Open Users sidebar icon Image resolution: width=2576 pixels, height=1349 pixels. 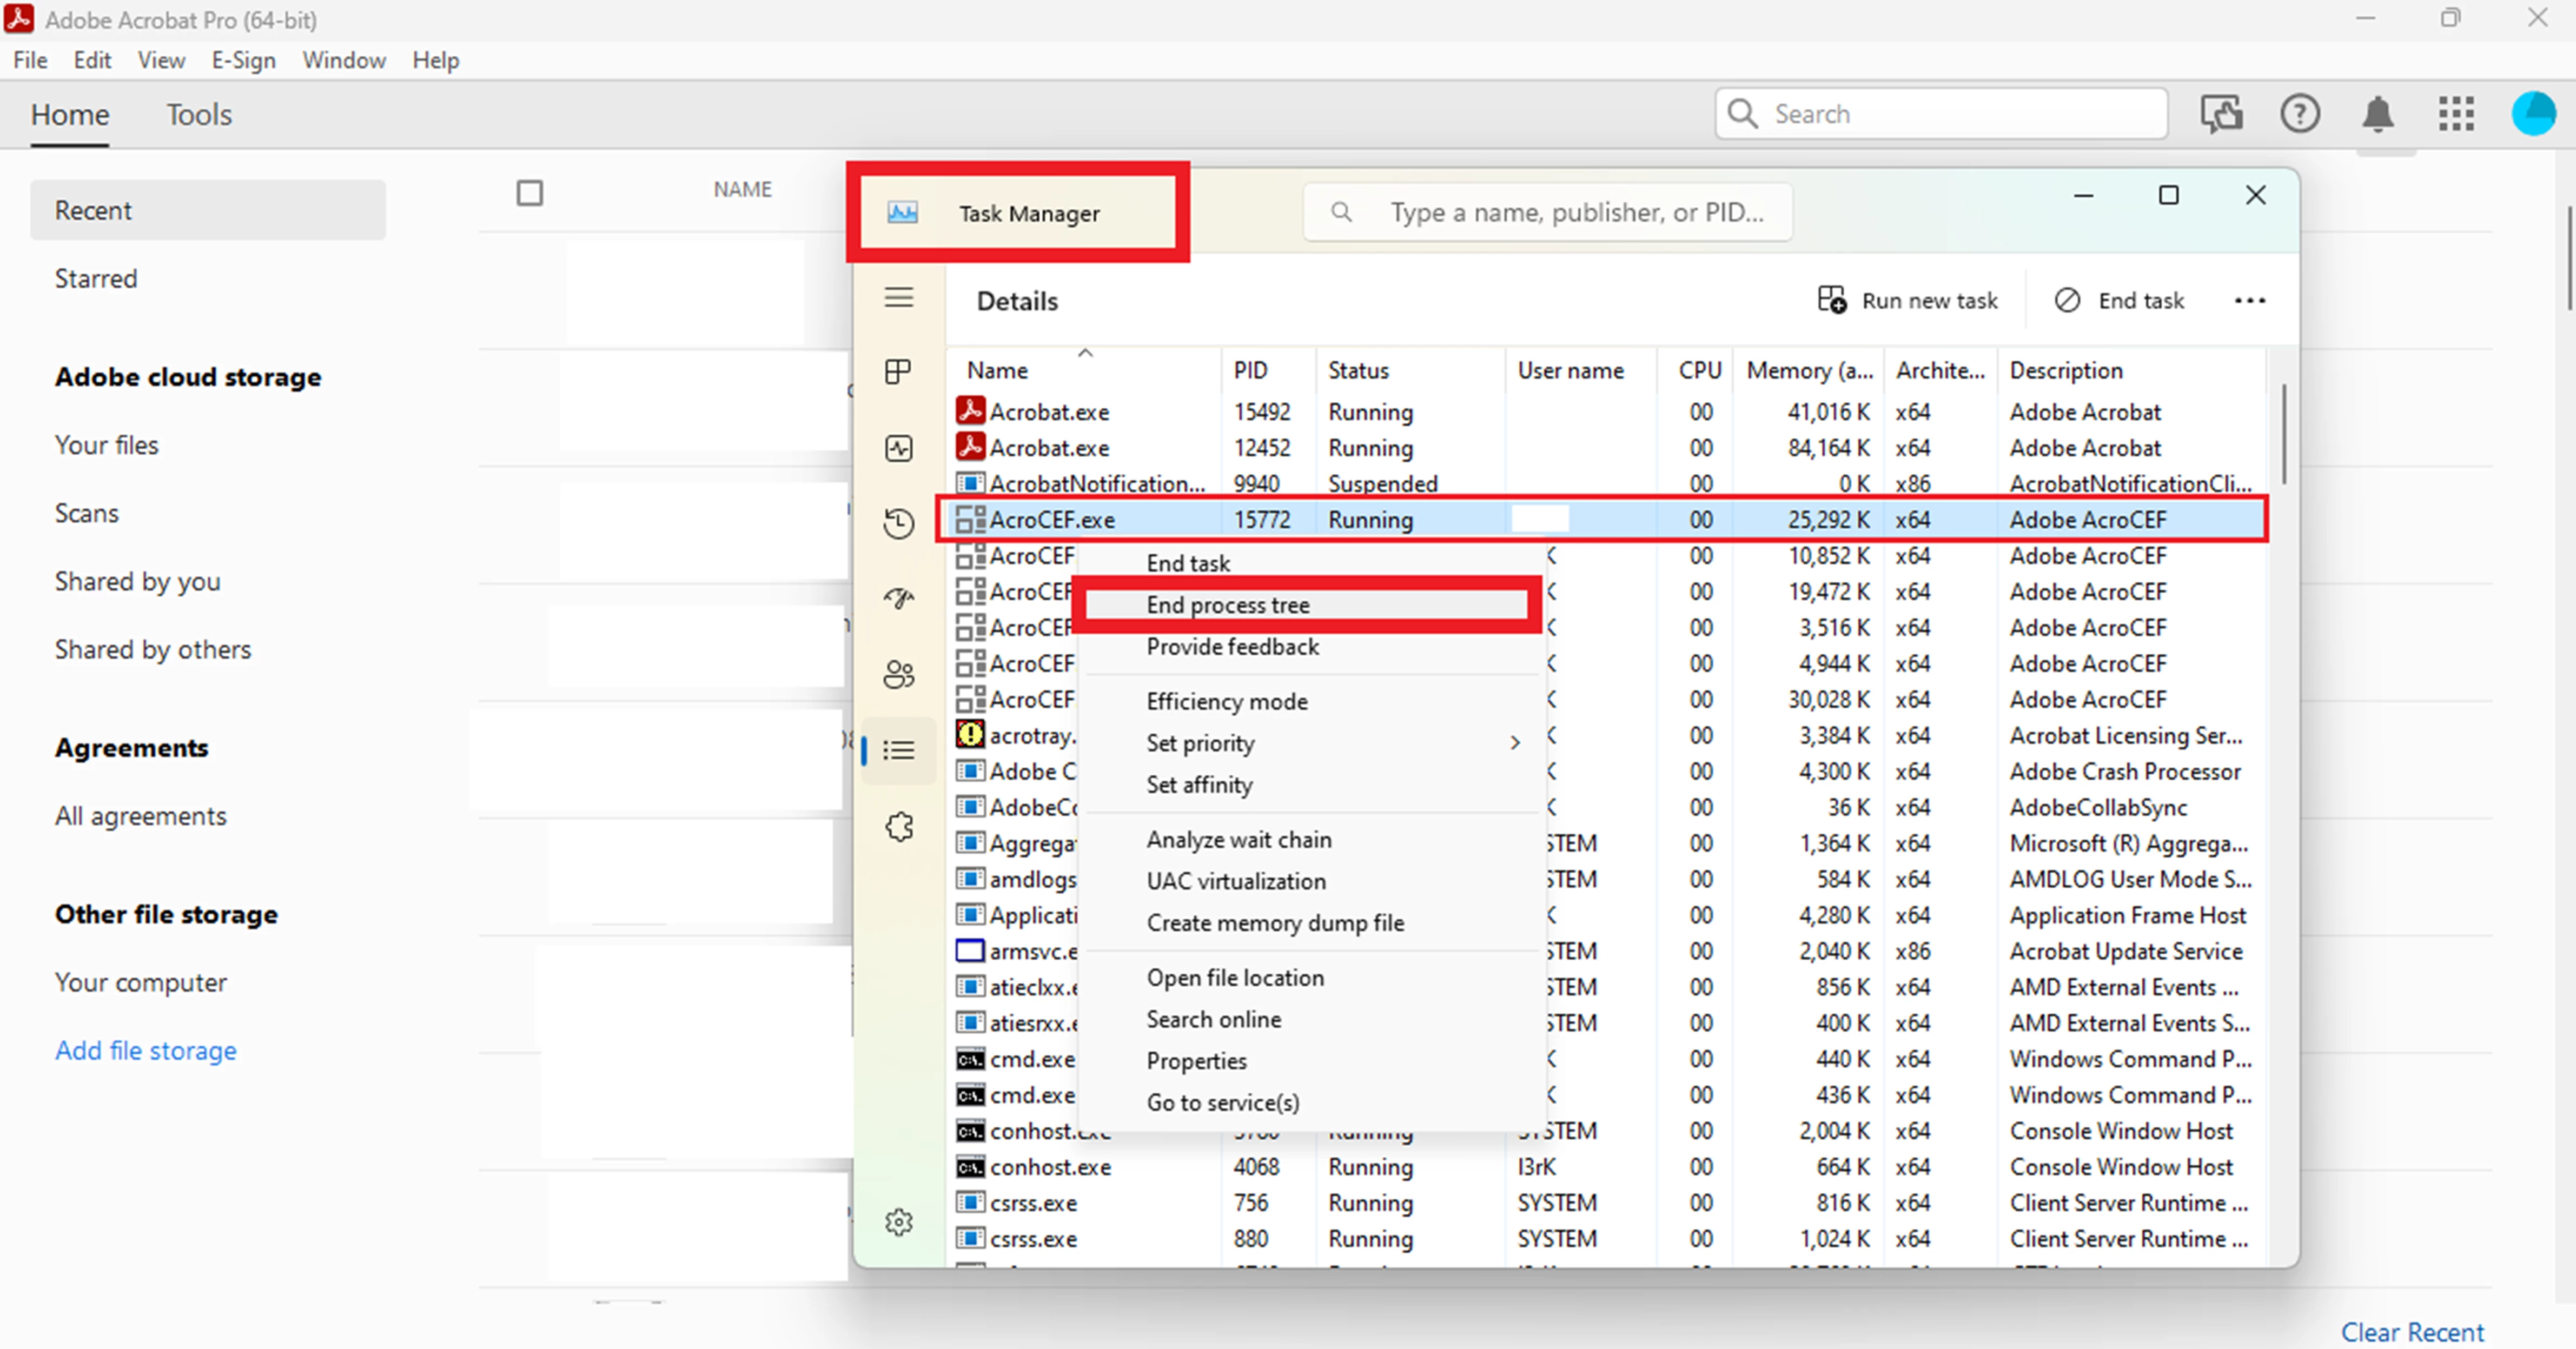tap(898, 675)
